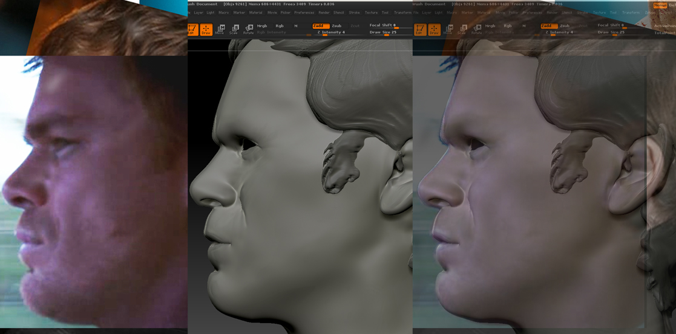Adjust Focal Shift slider in middle ZBrush panel
The height and width of the screenshot is (334, 676).
tap(390, 26)
